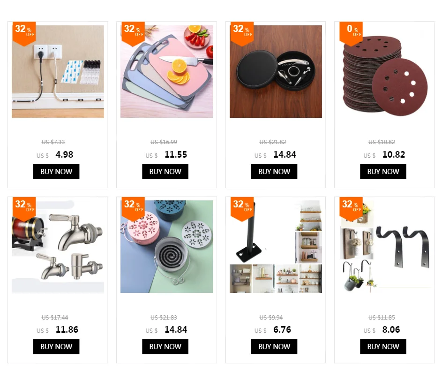Open the cable clips product image
This screenshot has width=442, height=374.
(58, 71)
